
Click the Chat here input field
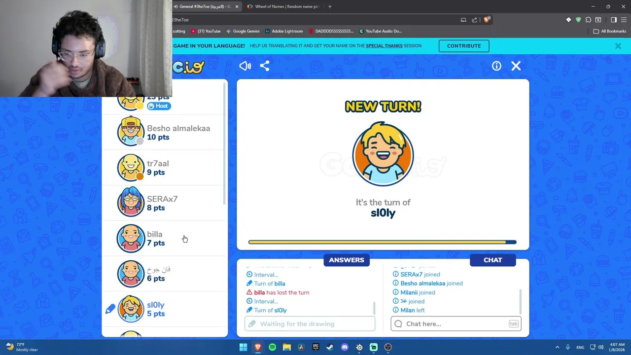(x=456, y=324)
